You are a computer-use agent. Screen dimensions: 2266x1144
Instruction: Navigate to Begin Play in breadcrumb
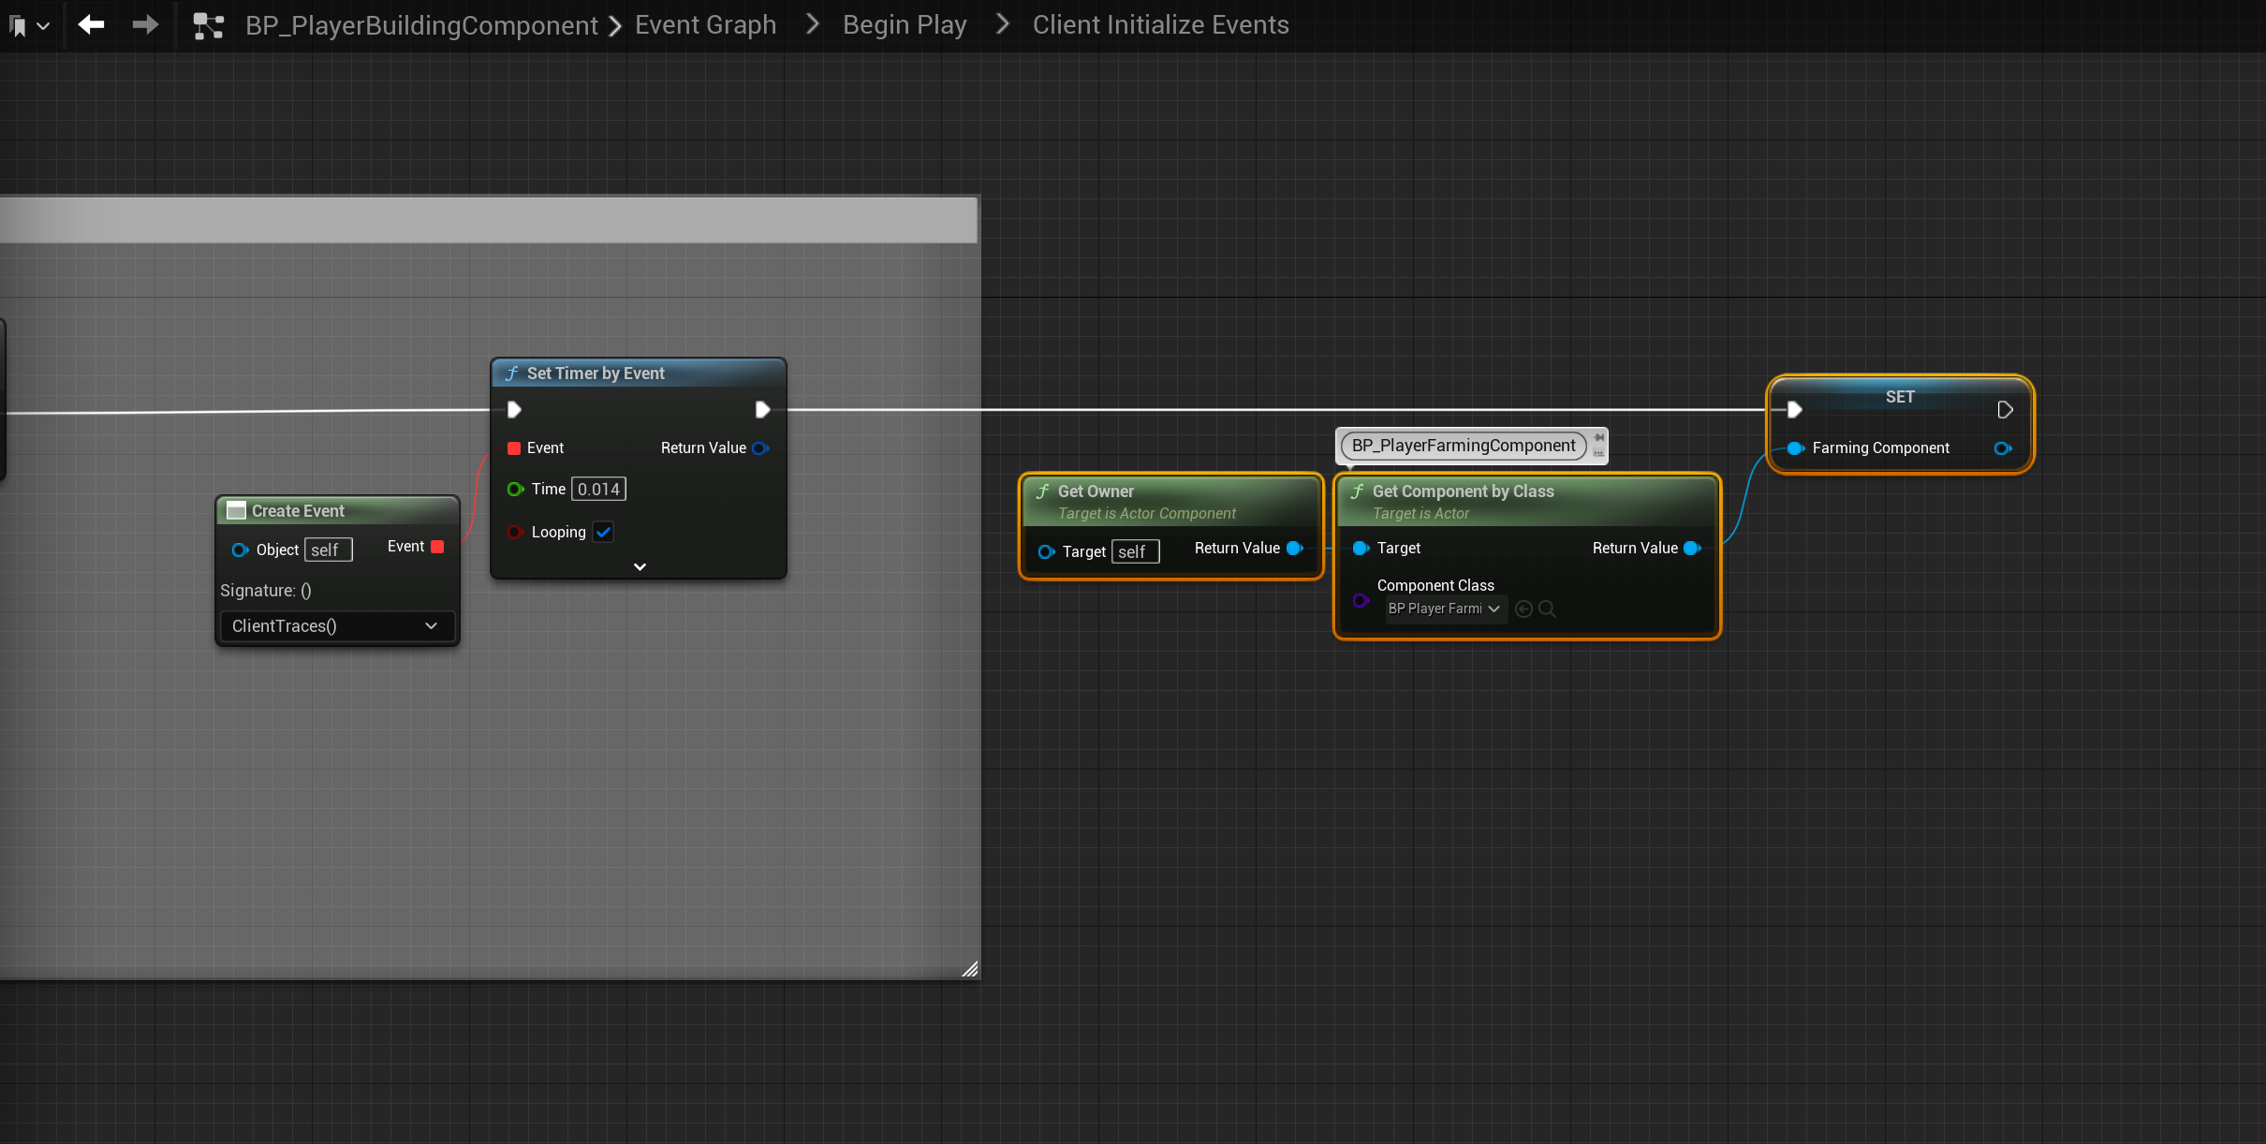click(904, 25)
